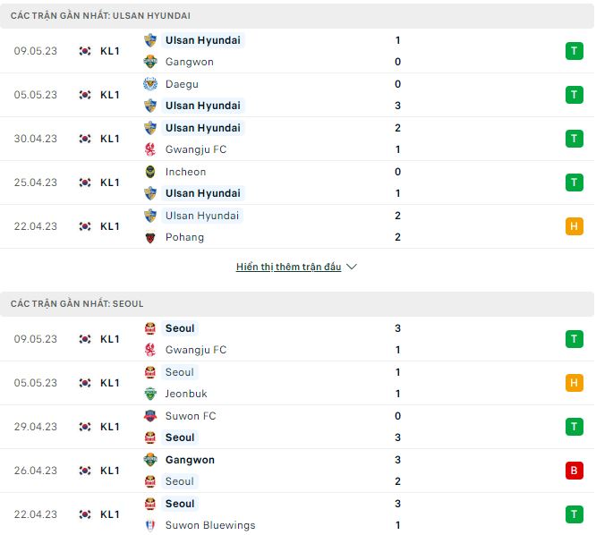Expand the show more matches chevron
The image size is (596, 535).
pyautogui.click(x=352, y=267)
